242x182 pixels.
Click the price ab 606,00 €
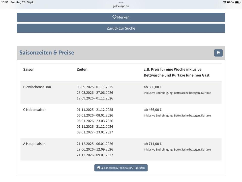[153, 87]
